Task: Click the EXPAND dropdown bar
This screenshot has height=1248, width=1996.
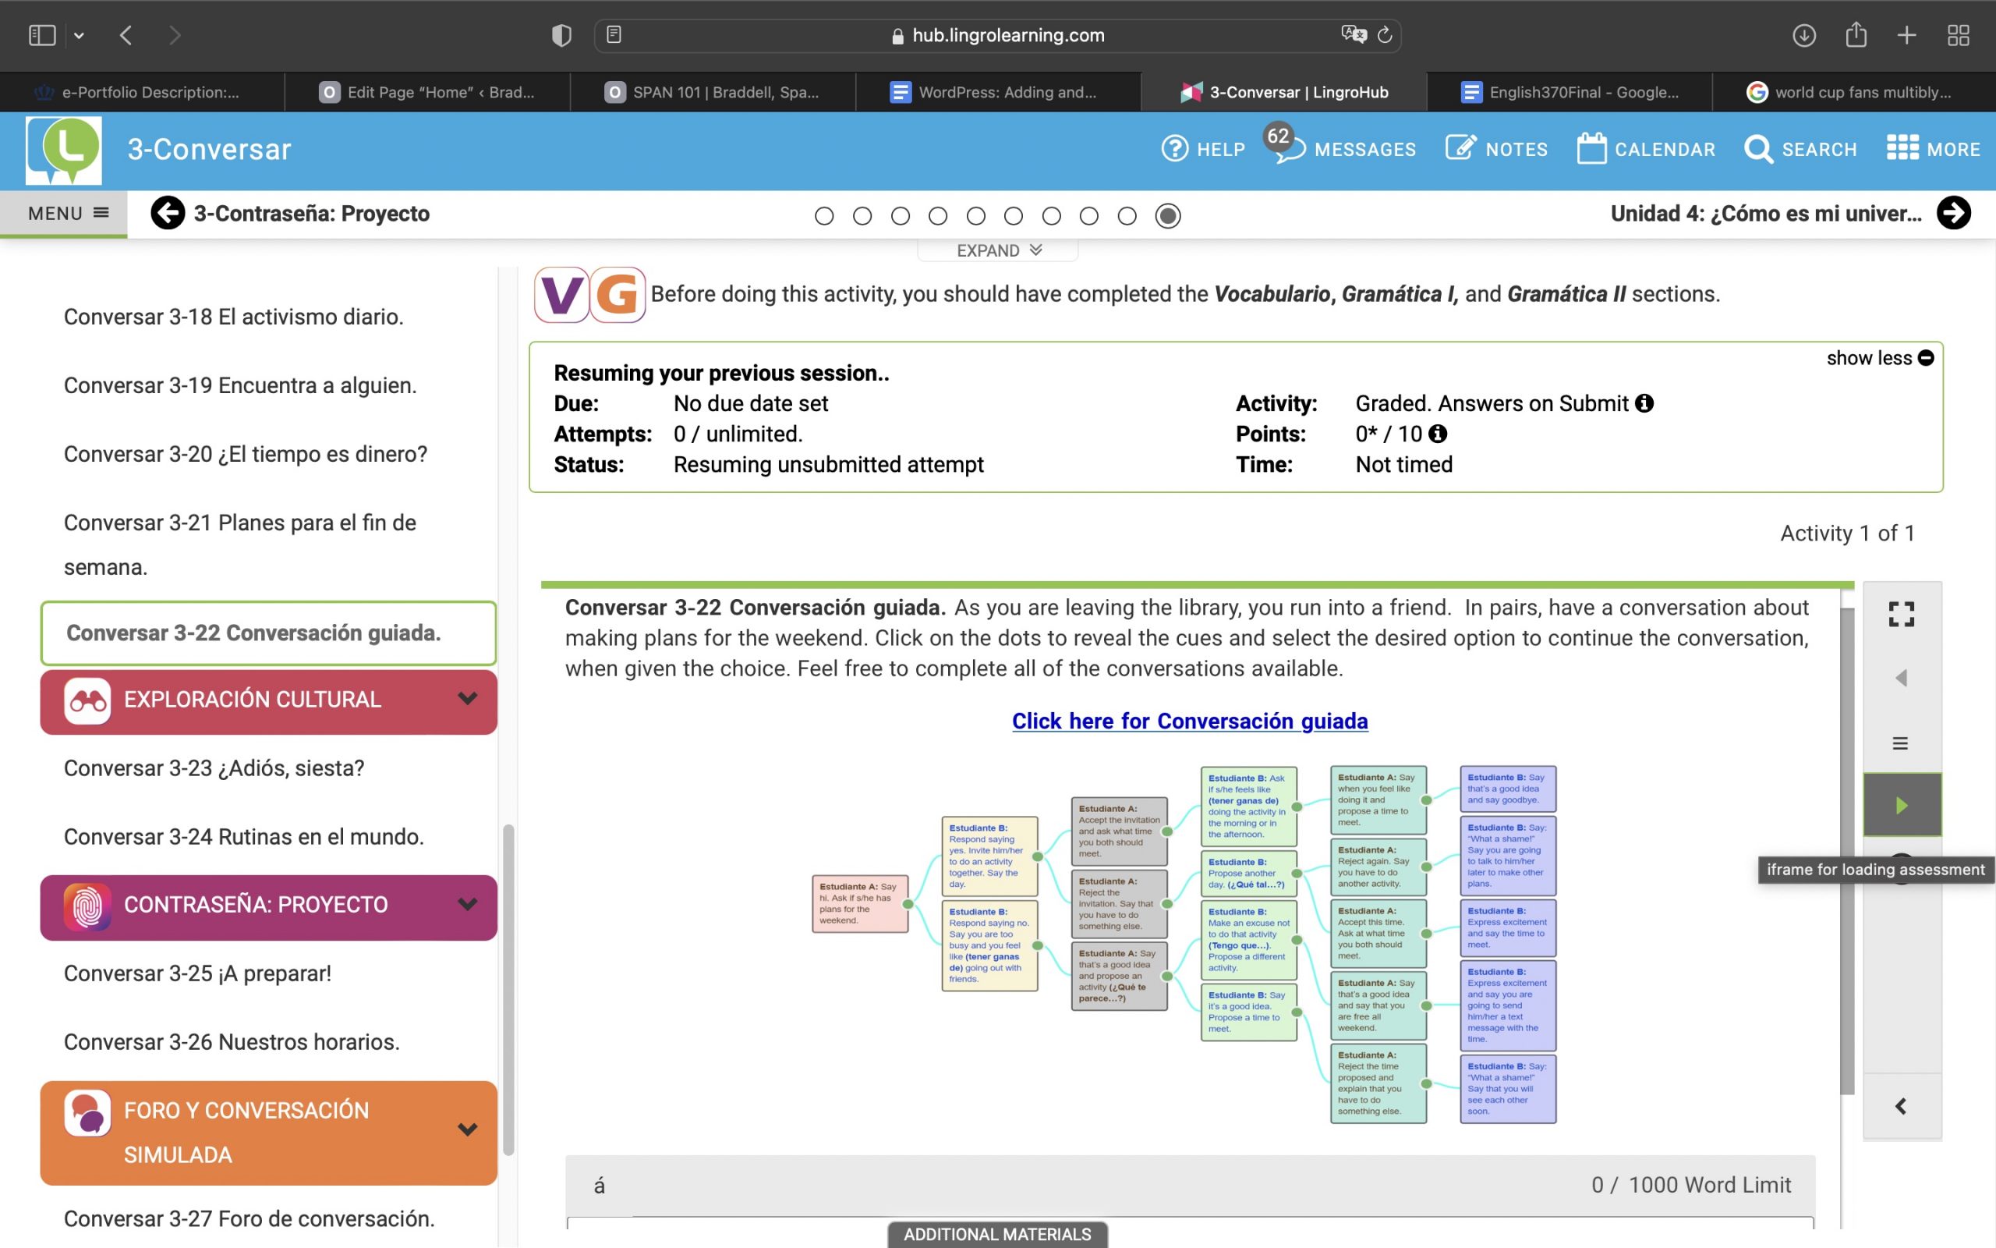Action: [998, 250]
